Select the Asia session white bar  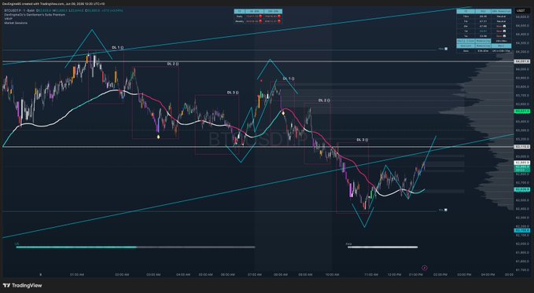[x=382, y=247]
